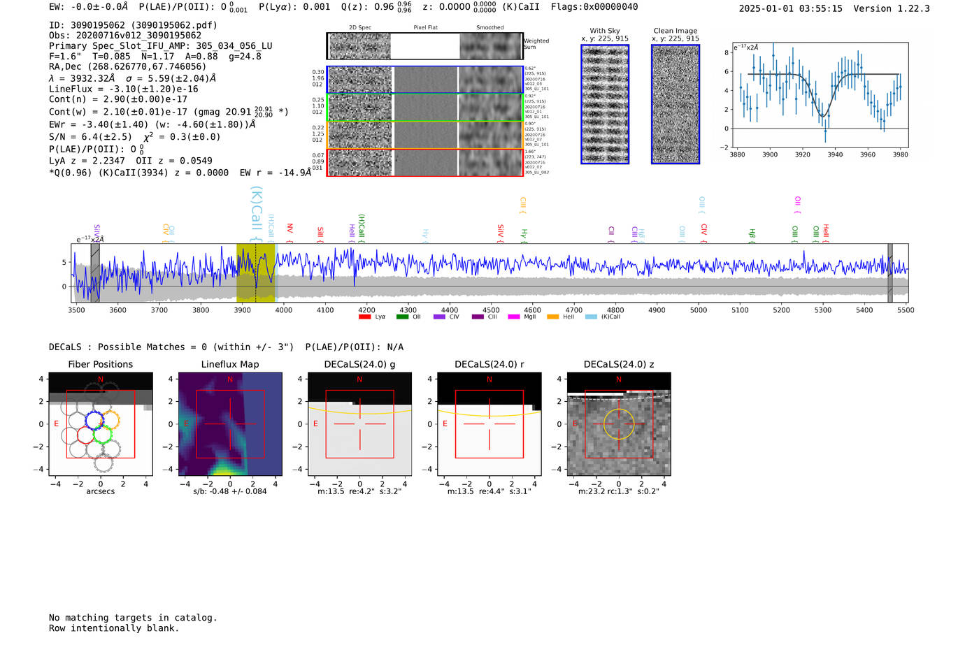Click the ID: 3090195062 text line

(x=133, y=25)
